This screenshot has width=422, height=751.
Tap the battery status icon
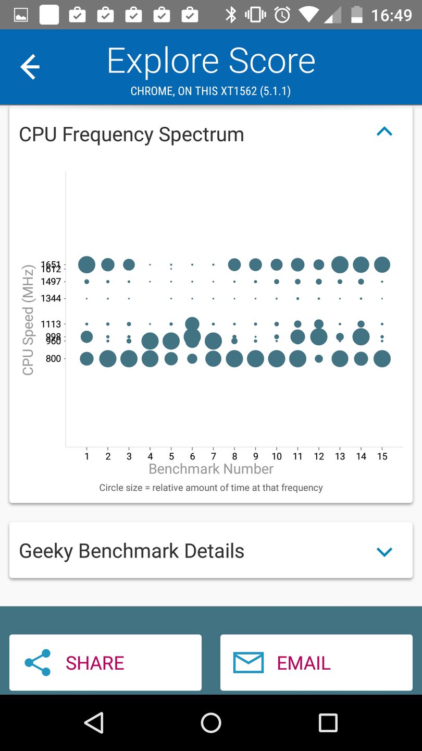356,15
